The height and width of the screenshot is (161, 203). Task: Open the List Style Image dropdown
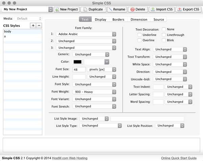pos(94,119)
